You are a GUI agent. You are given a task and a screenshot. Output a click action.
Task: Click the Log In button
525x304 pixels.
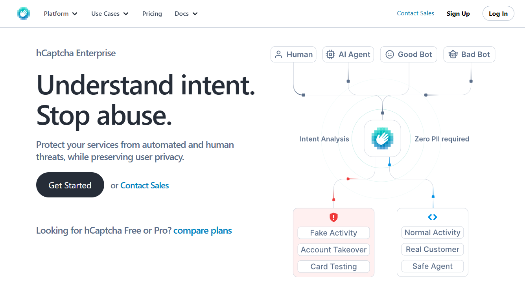pyautogui.click(x=498, y=14)
